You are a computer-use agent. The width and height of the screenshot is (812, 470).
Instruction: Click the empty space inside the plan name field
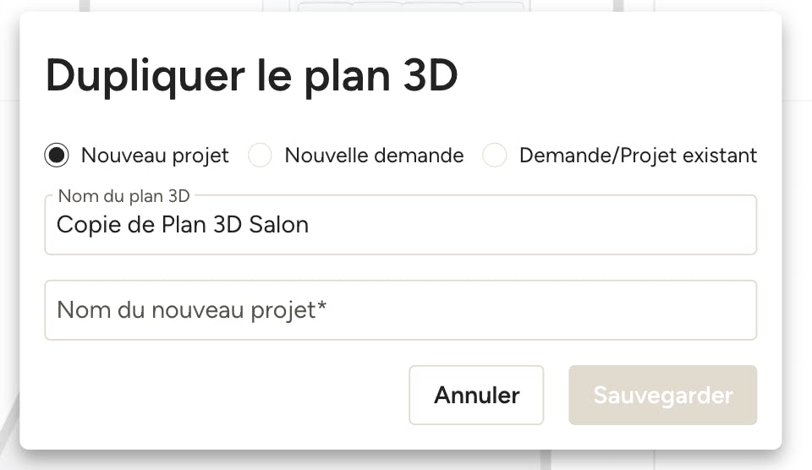534,225
